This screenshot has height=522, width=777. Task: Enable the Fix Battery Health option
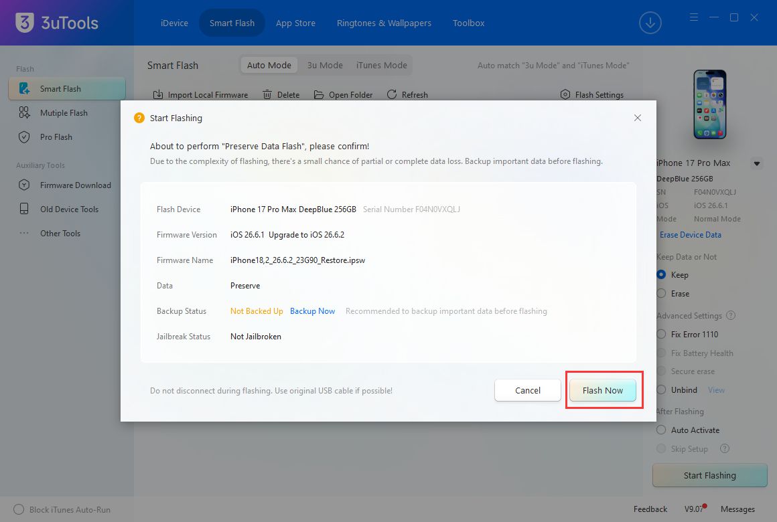click(x=661, y=353)
